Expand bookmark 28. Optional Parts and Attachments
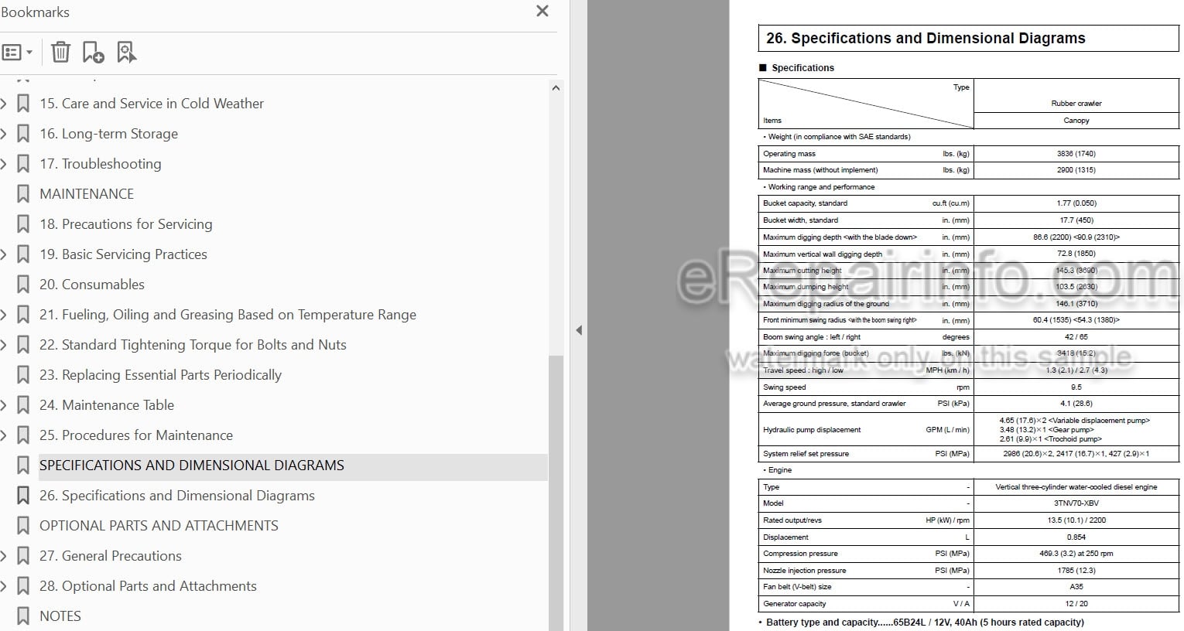This screenshot has height=631, width=1184. pyautogui.click(x=4, y=586)
